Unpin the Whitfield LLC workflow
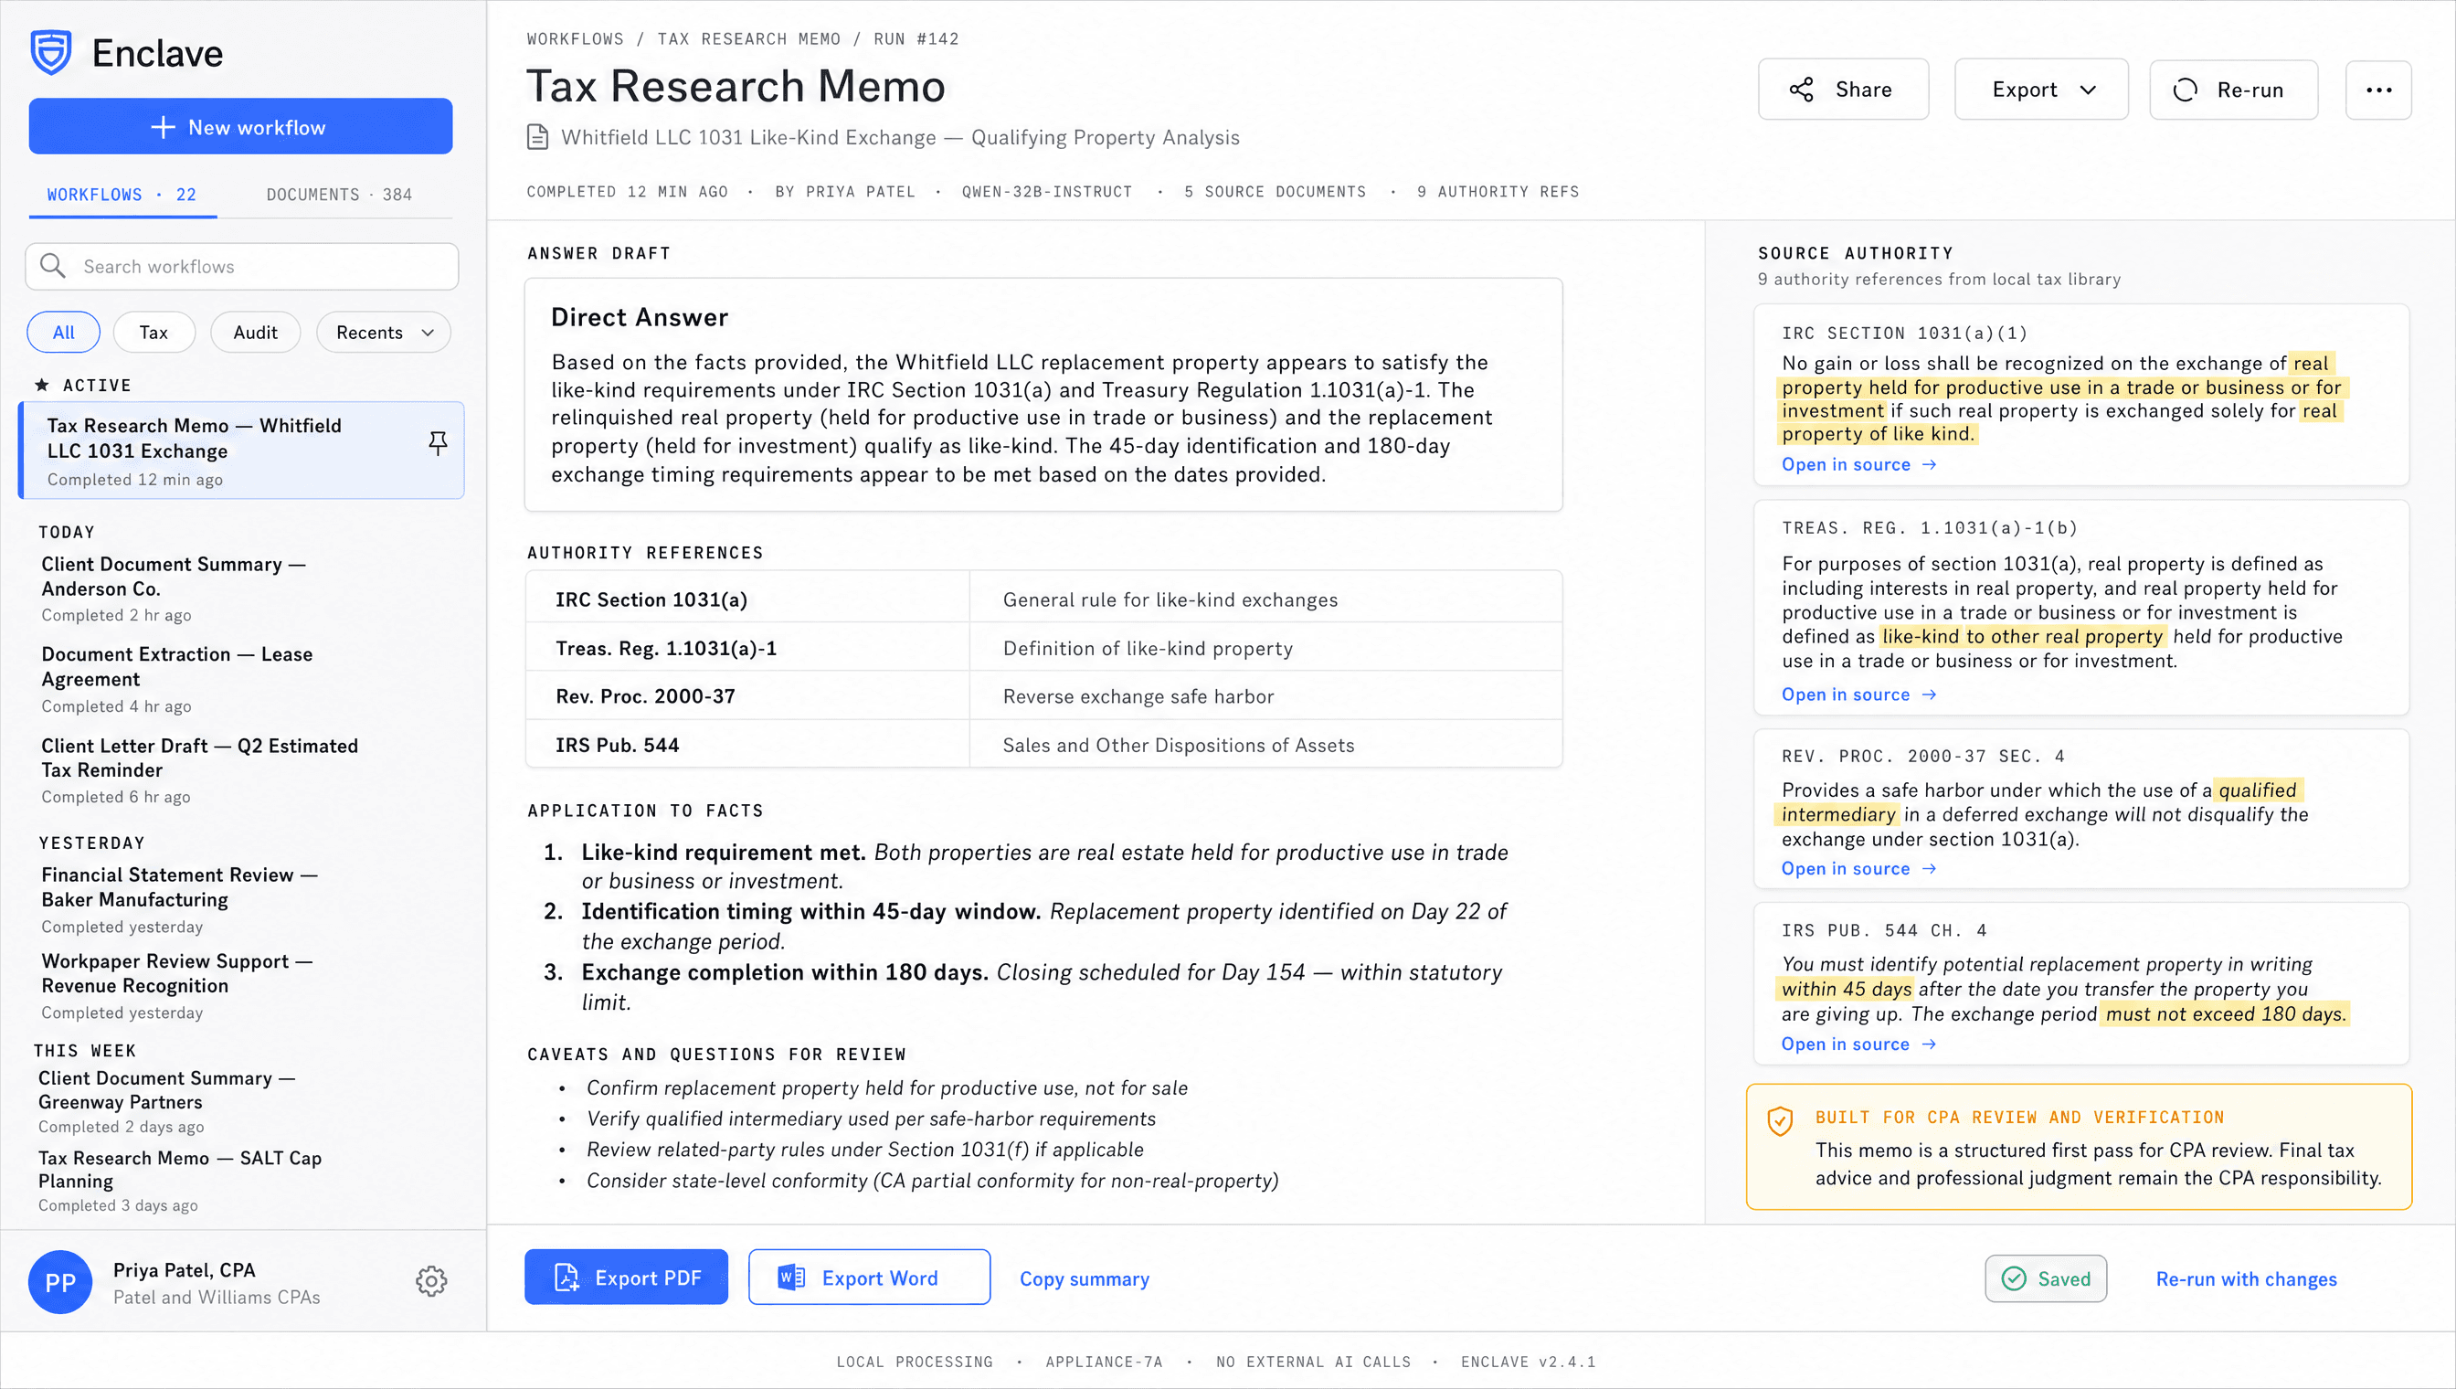 pos(437,443)
